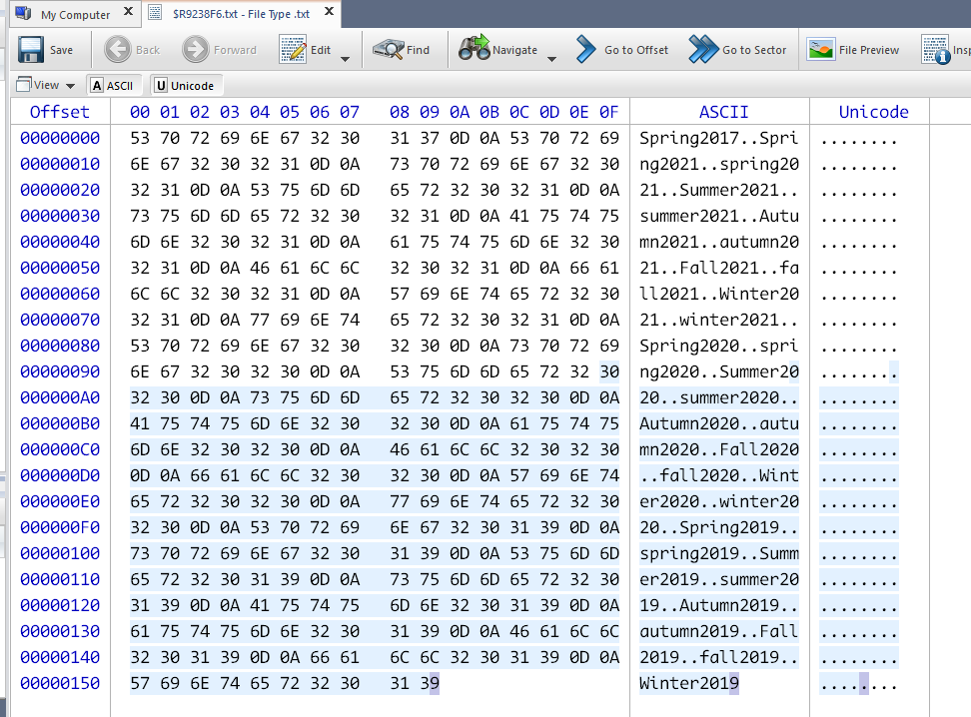Toggle the Unicode view mode
The height and width of the screenshot is (717, 971).
click(x=184, y=85)
